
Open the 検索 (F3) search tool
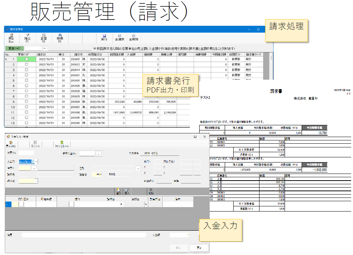pos(60,38)
